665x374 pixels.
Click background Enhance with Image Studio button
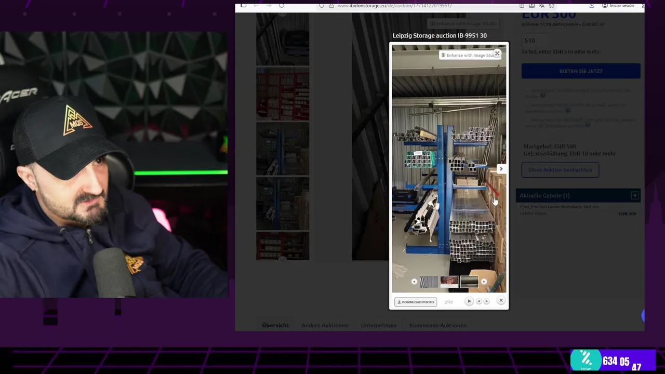[464, 23]
